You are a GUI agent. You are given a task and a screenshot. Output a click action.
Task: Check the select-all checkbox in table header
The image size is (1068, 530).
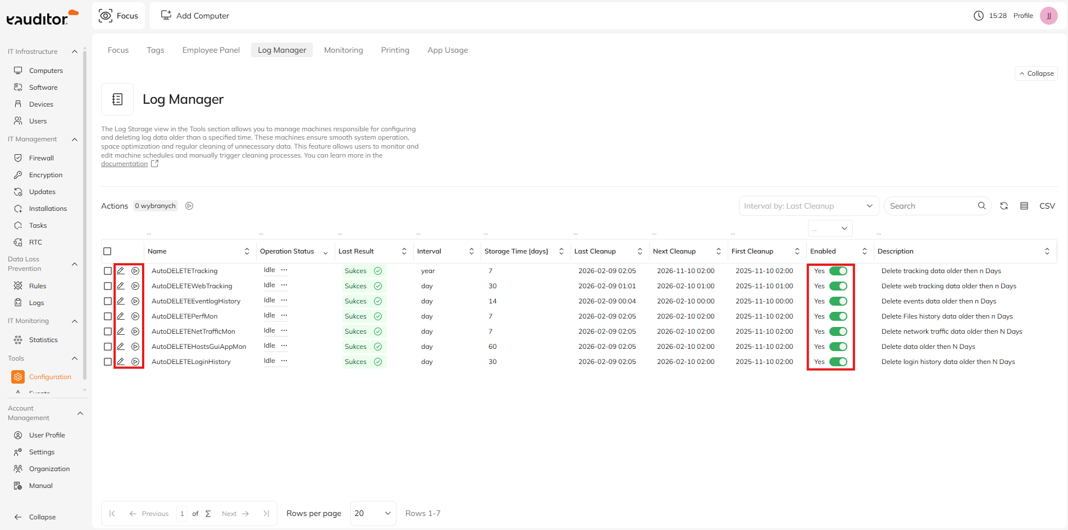pyautogui.click(x=108, y=251)
